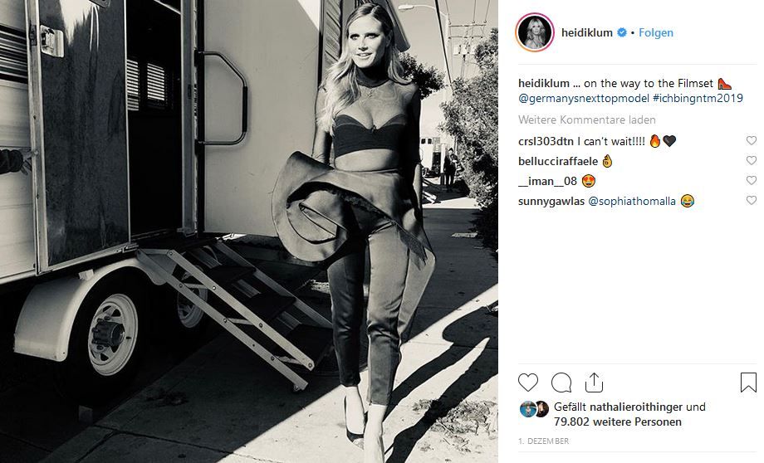Like sunnygawlas's comment heart
764x463 pixels.
pyautogui.click(x=752, y=201)
